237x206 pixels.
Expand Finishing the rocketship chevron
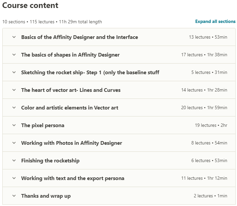pos(14,160)
